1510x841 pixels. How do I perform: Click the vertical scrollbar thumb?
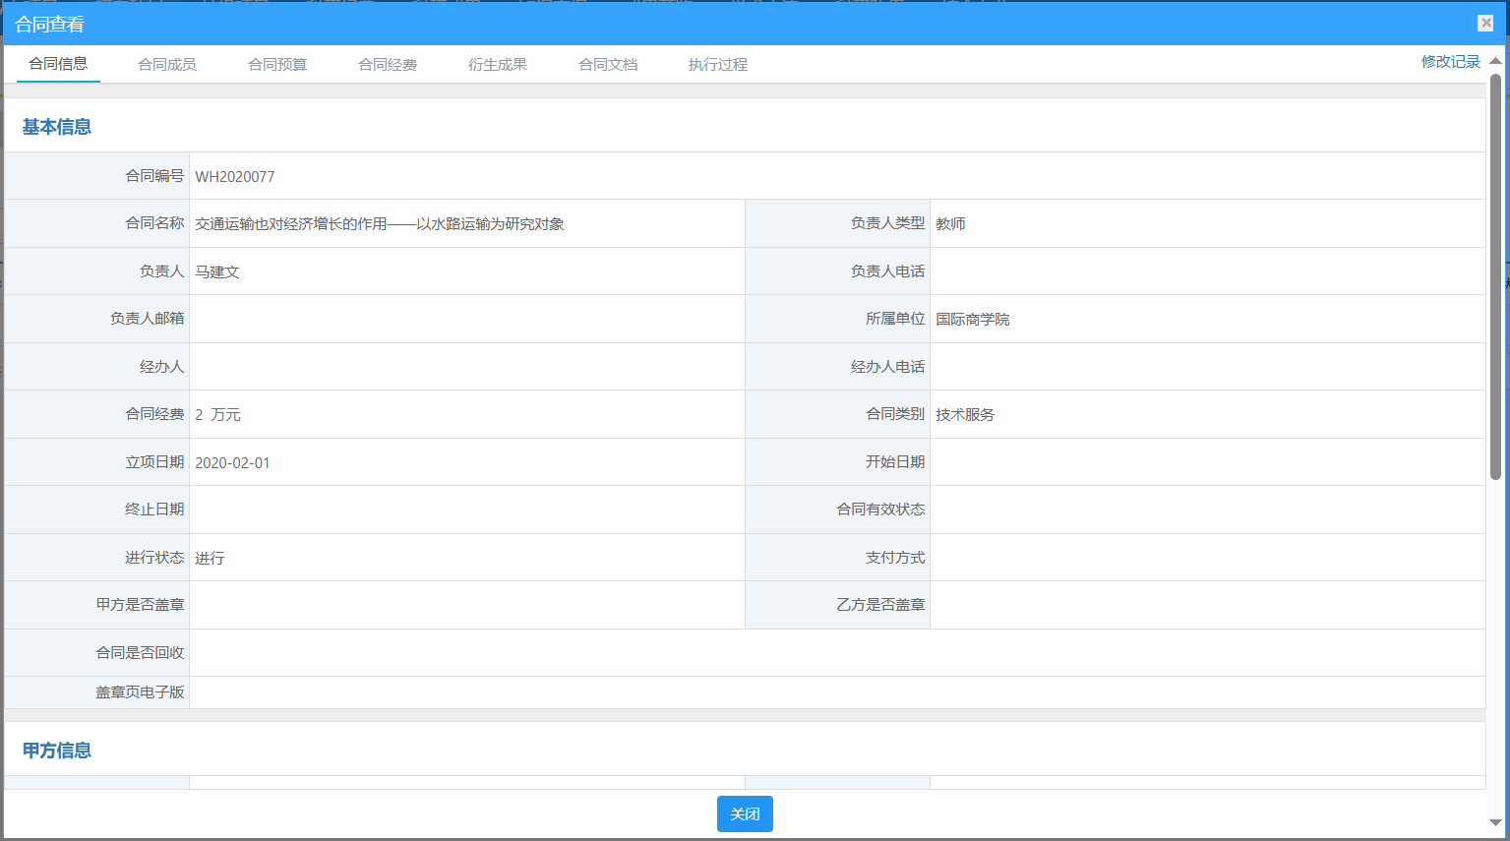click(1495, 275)
